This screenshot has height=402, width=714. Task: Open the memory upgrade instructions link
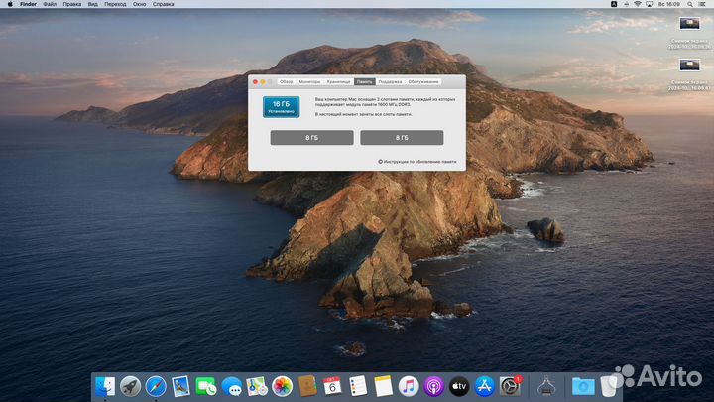(x=417, y=162)
